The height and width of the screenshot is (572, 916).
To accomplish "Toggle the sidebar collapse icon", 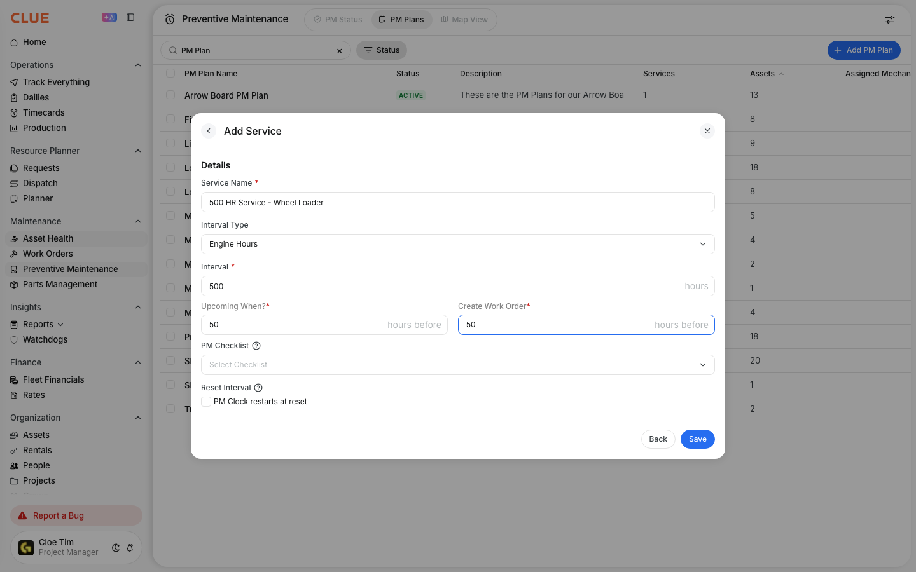I will point(130,18).
